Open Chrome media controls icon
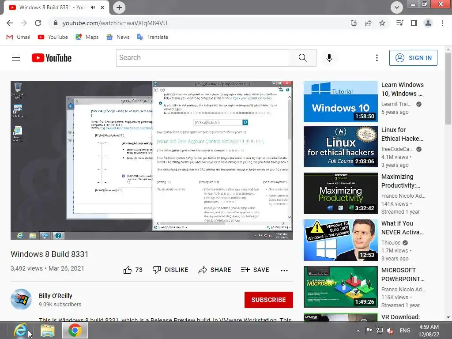The image size is (452, 339). pos(399,23)
